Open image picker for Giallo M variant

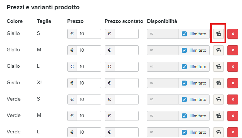[x=218, y=50]
